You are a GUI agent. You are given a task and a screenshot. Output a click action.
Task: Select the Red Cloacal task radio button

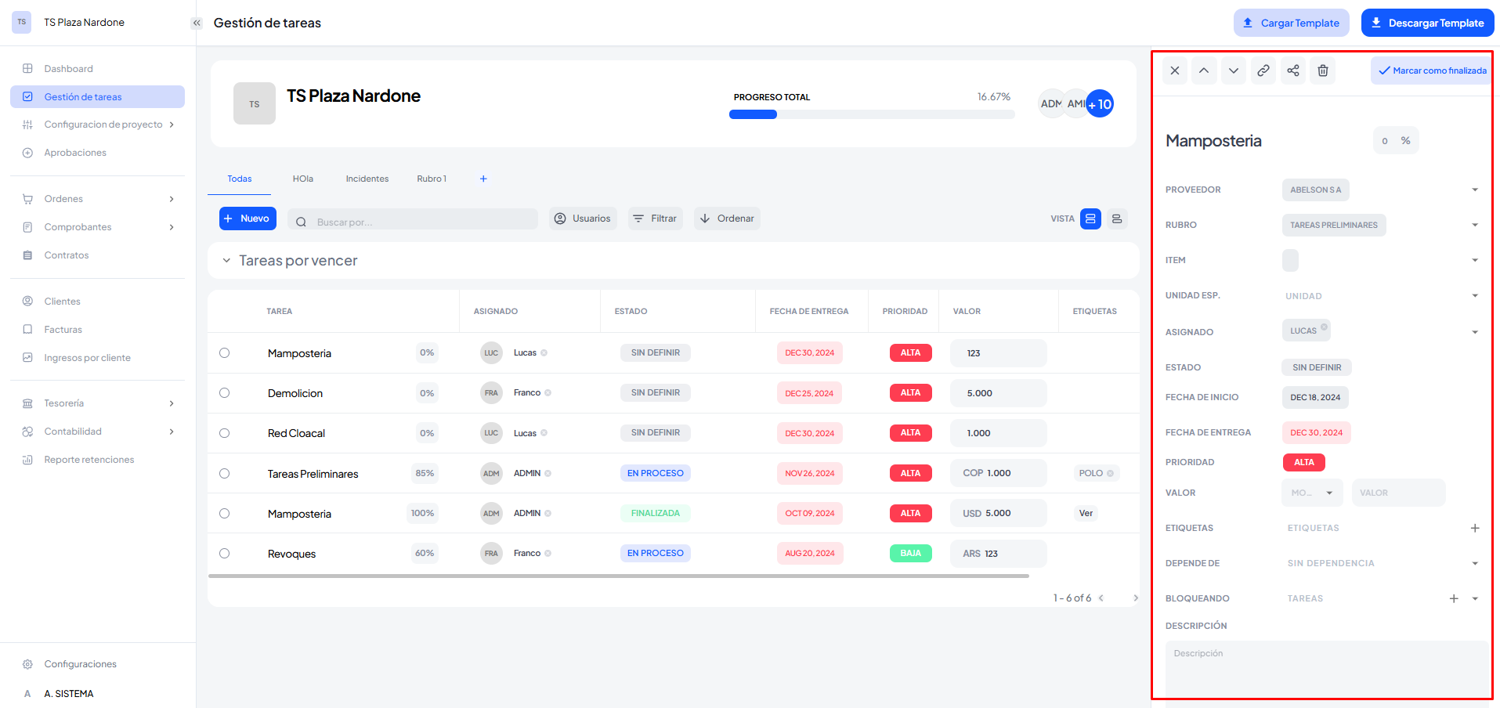225,433
